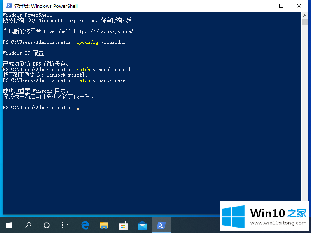Click the '成功地重置 Winsock 目录' line

tap(36, 91)
